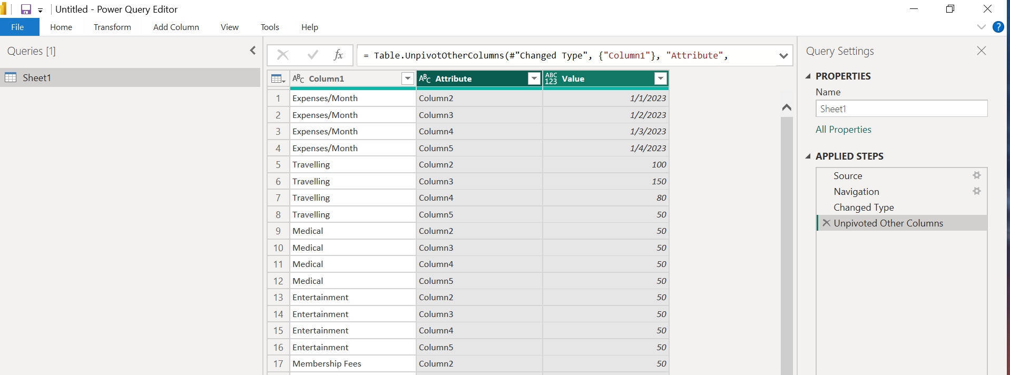Select the Source applied step
Viewport: 1010px width, 375px height.
coord(848,175)
